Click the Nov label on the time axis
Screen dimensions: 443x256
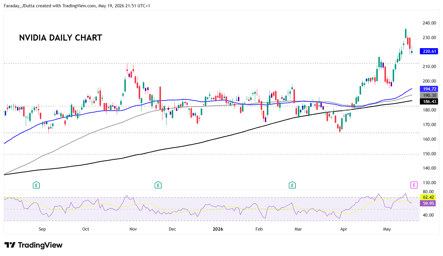(x=133, y=229)
